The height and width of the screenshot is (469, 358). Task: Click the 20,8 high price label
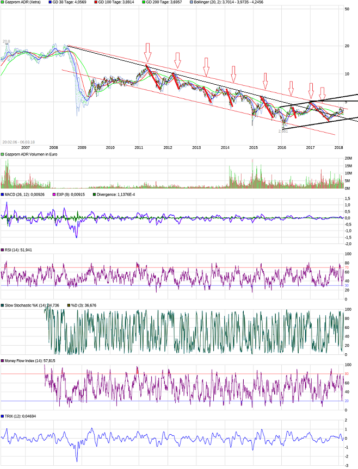click(x=7, y=41)
